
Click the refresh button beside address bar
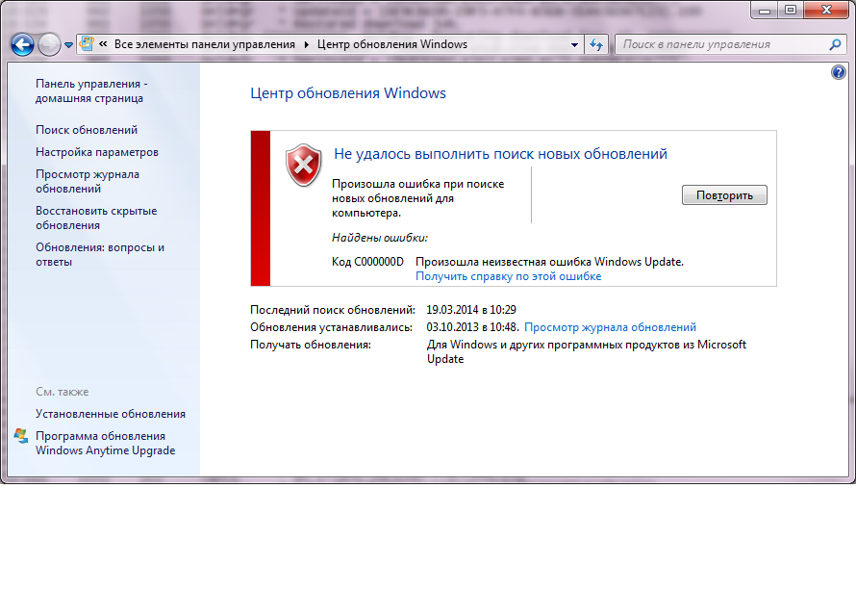click(x=596, y=45)
